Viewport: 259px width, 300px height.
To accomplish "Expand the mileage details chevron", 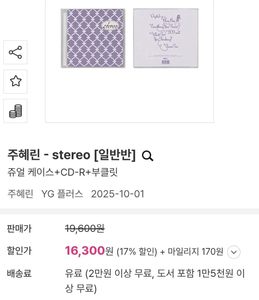I will coord(234,252).
